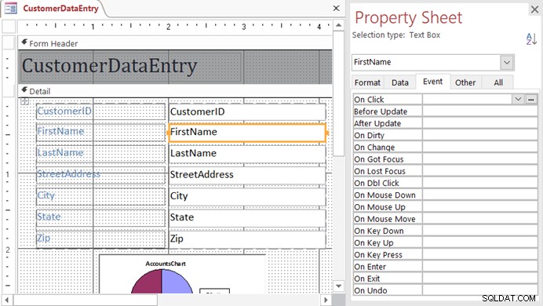Viewport: 543px width, 306px height.
Task: Show the All properties tab
Action: click(498, 82)
